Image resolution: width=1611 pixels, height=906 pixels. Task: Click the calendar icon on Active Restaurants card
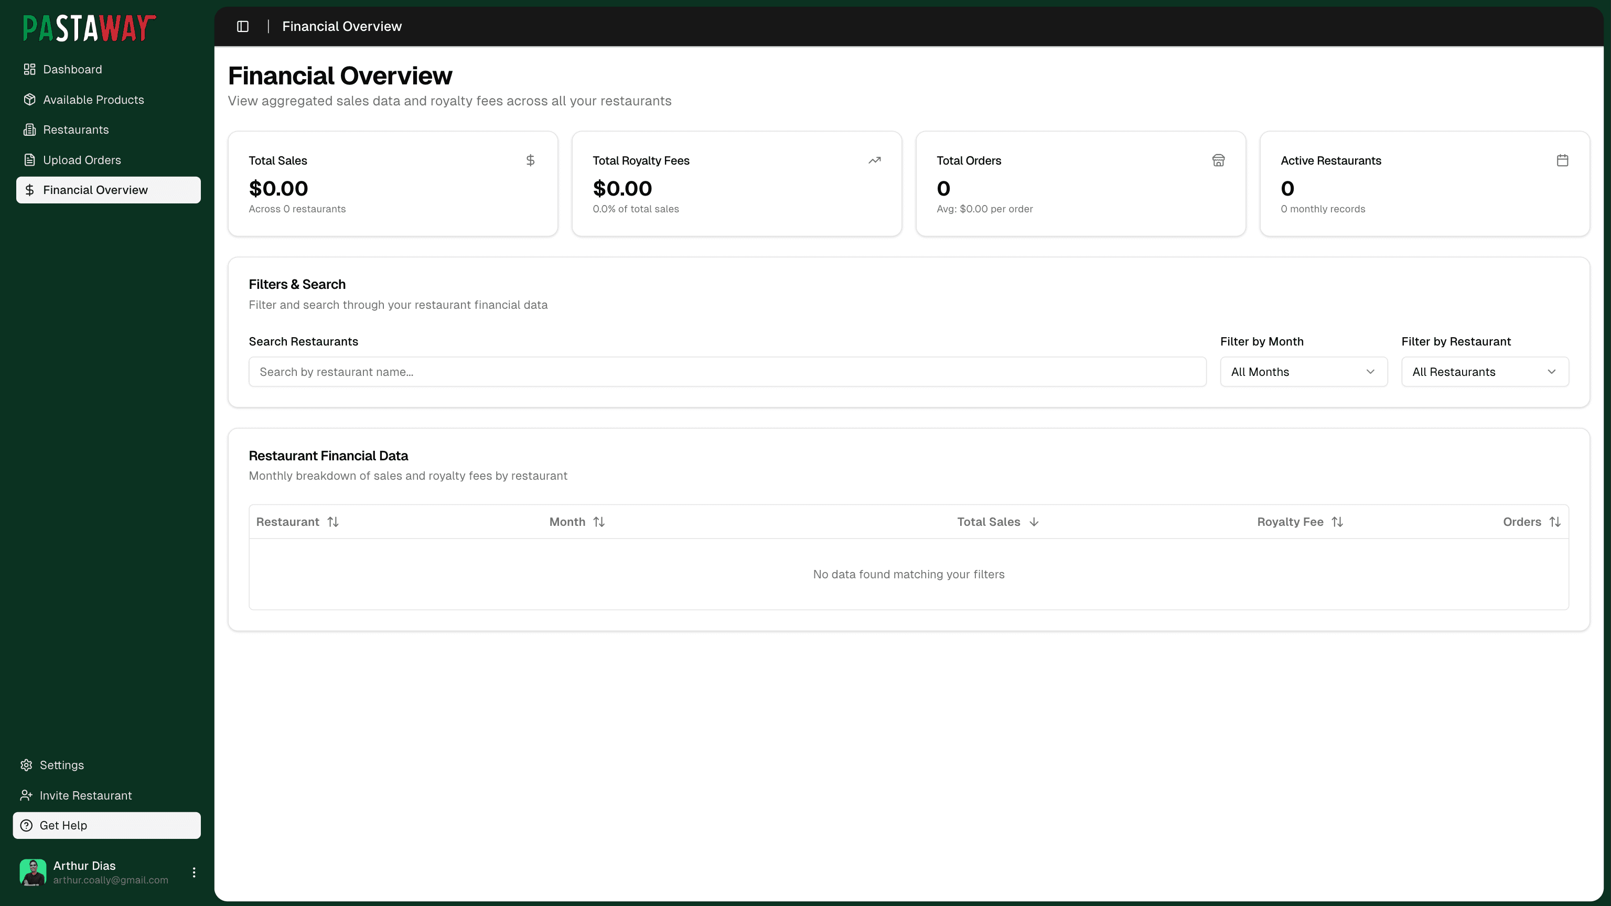1562,160
